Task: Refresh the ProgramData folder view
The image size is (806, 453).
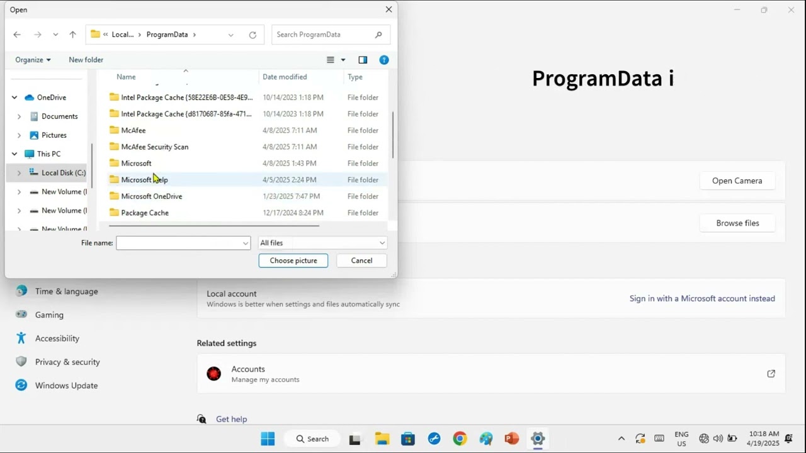Action: [253, 35]
